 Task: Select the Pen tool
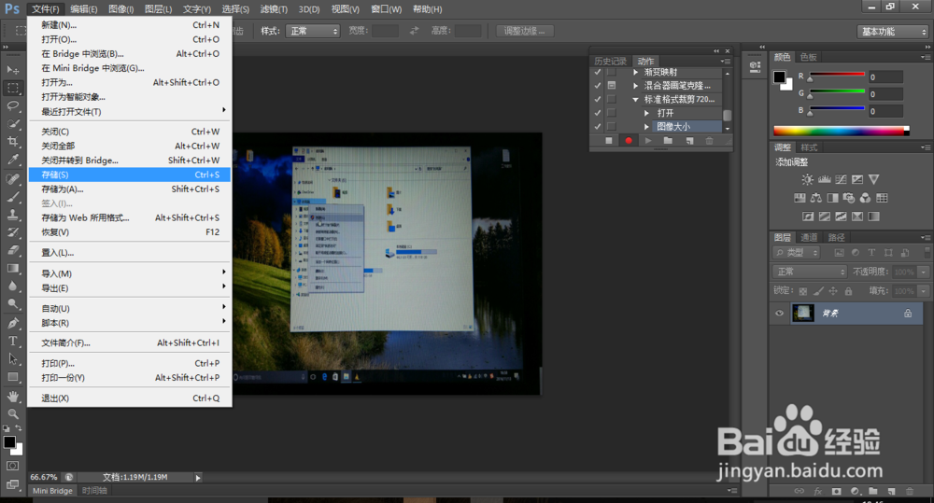point(12,323)
